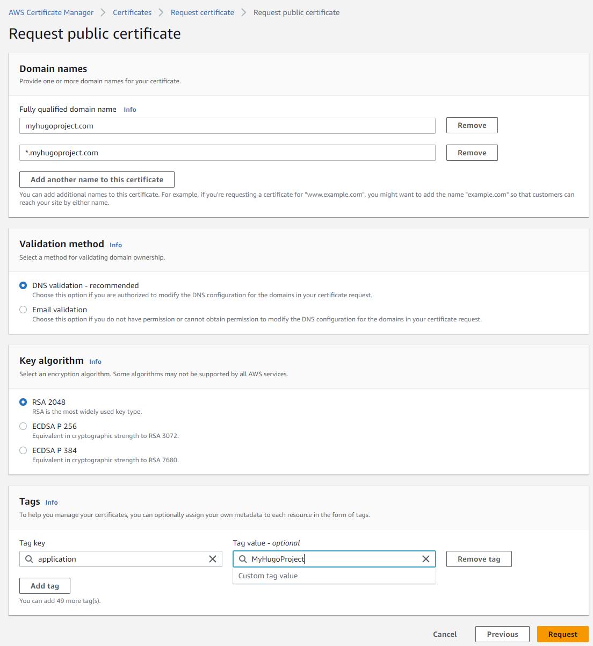This screenshot has height=646, width=593.
Task: Select Email validation radio button
Action: [23, 310]
